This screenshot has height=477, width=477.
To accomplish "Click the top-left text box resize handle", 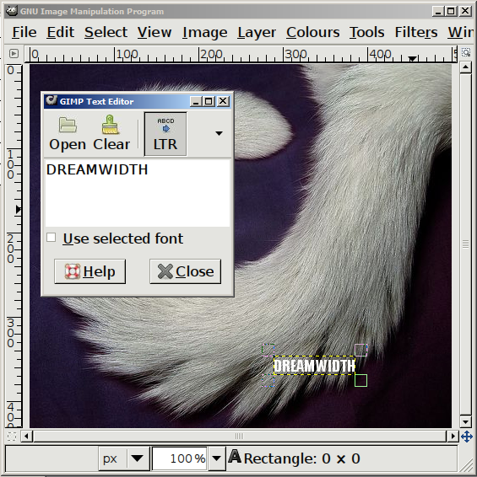I will click(x=268, y=350).
